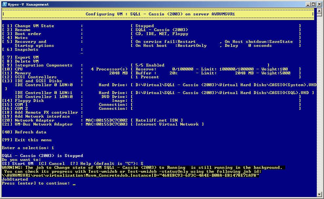Viewport: 324px width, 199px height.
Task: Click '[21] VM-Bus Network Adapter' line
Action: (37, 124)
